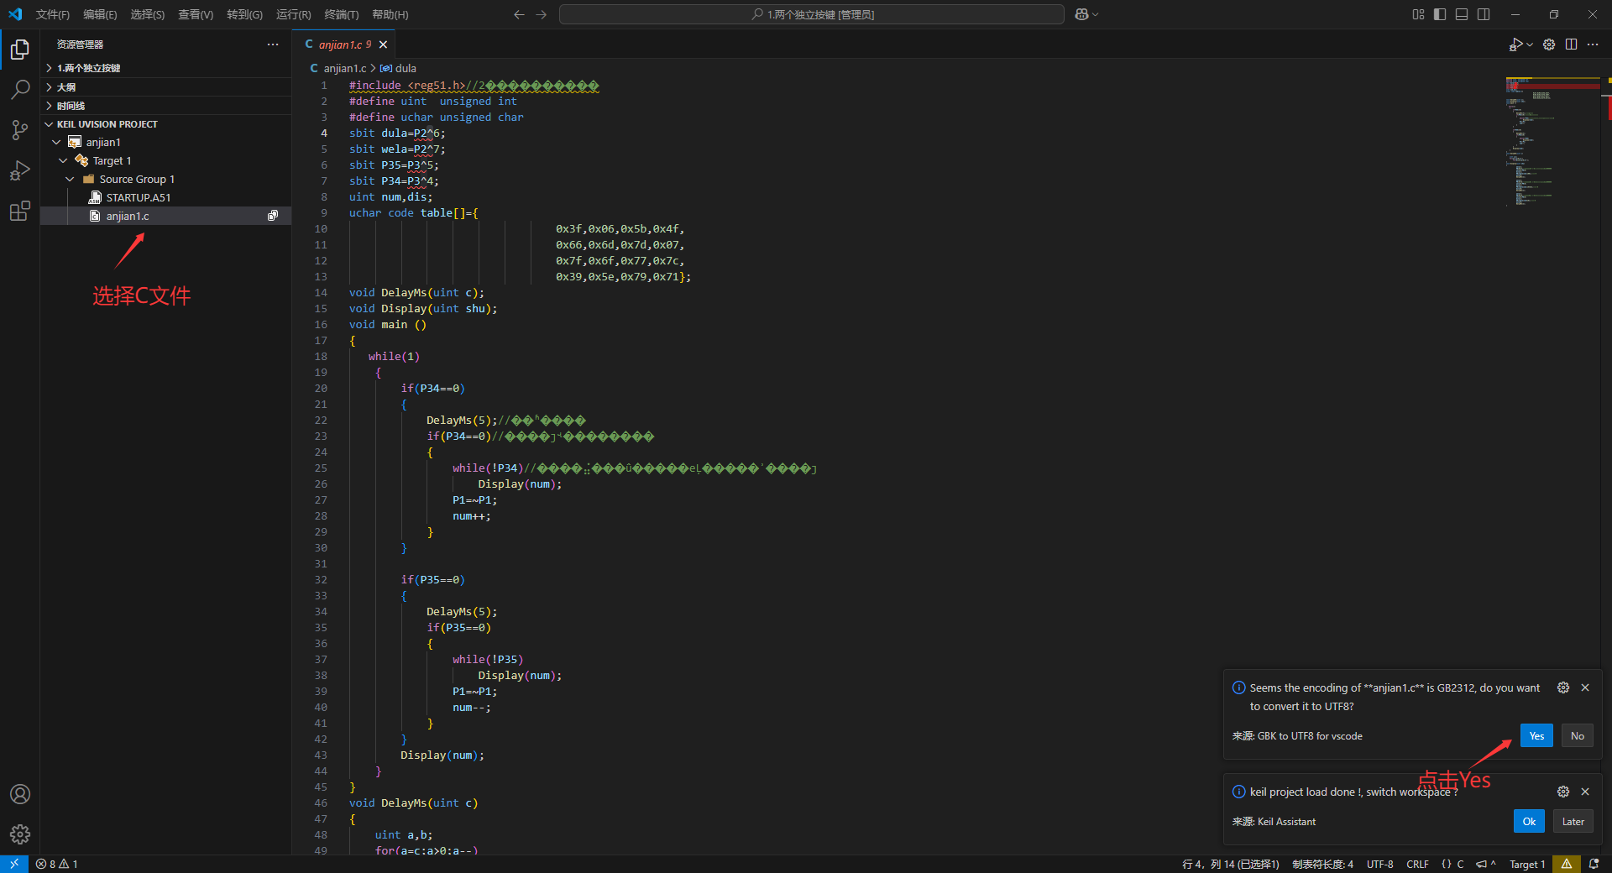The image size is (1612, 873).
Task: Click the CRLF line ending status item
Action: click(x=1417, y=864)
